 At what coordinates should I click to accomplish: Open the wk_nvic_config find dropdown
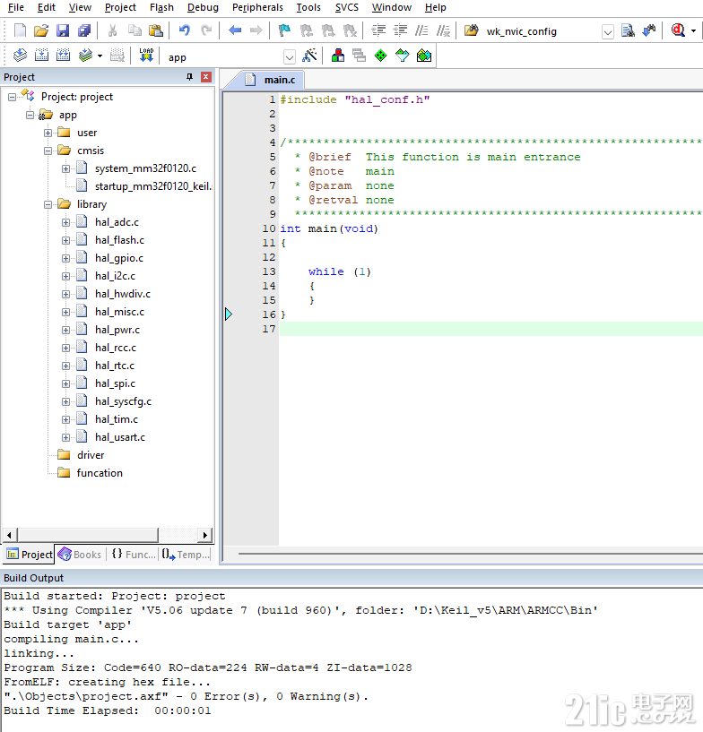(x=607, y=32)
